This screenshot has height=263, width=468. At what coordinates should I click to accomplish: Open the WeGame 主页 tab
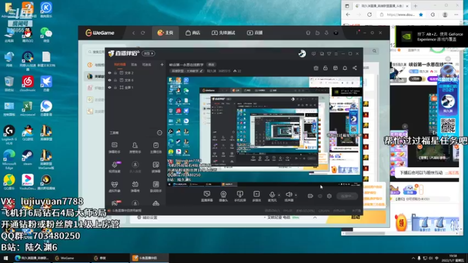click(166, 33)
